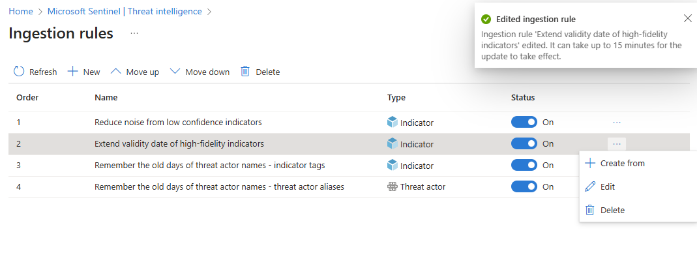This screenshot has width=697, height=264.
Task: Select 'Create from' in the context menu
Action: pyautogui.click(x=622, y=163)
